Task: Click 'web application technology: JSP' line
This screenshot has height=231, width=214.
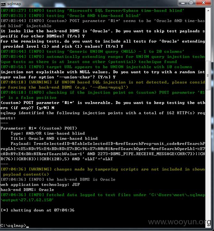Action: click(x=40, y=185)
